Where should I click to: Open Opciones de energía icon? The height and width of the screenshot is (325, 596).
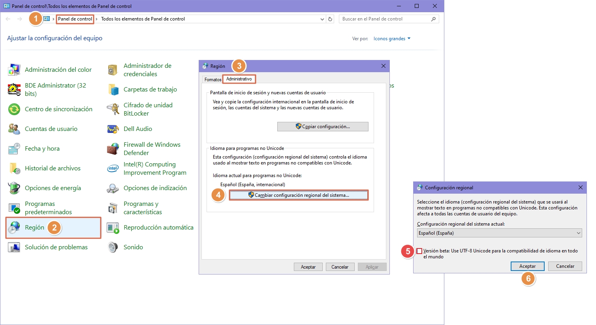point(14,188)
